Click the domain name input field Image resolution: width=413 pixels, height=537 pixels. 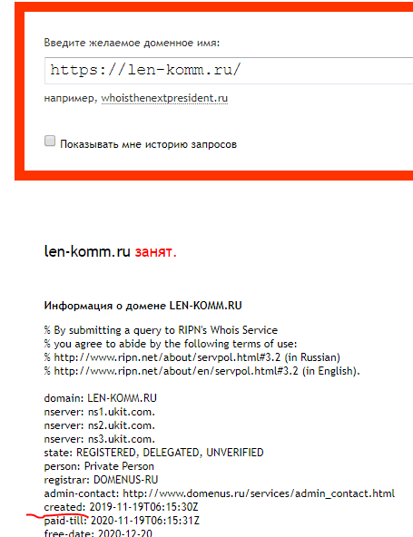pos(229,71)
